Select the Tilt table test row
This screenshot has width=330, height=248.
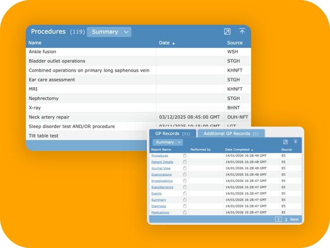point(87,135)
